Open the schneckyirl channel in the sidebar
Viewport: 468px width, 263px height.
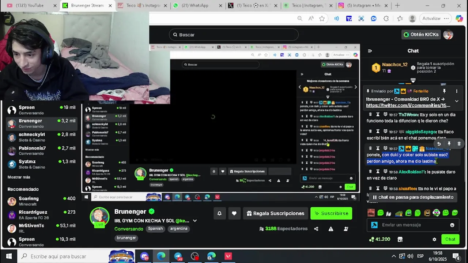point(41,137)
